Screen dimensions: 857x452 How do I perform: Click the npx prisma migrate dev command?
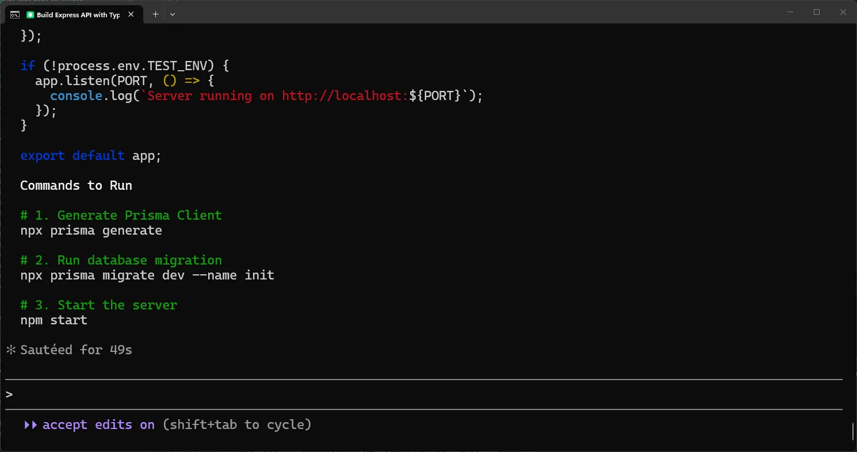coord(147,275)
